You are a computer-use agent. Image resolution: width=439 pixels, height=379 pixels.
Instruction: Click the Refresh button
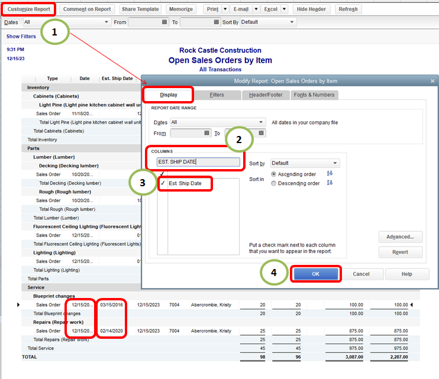(x=348, y=9)
